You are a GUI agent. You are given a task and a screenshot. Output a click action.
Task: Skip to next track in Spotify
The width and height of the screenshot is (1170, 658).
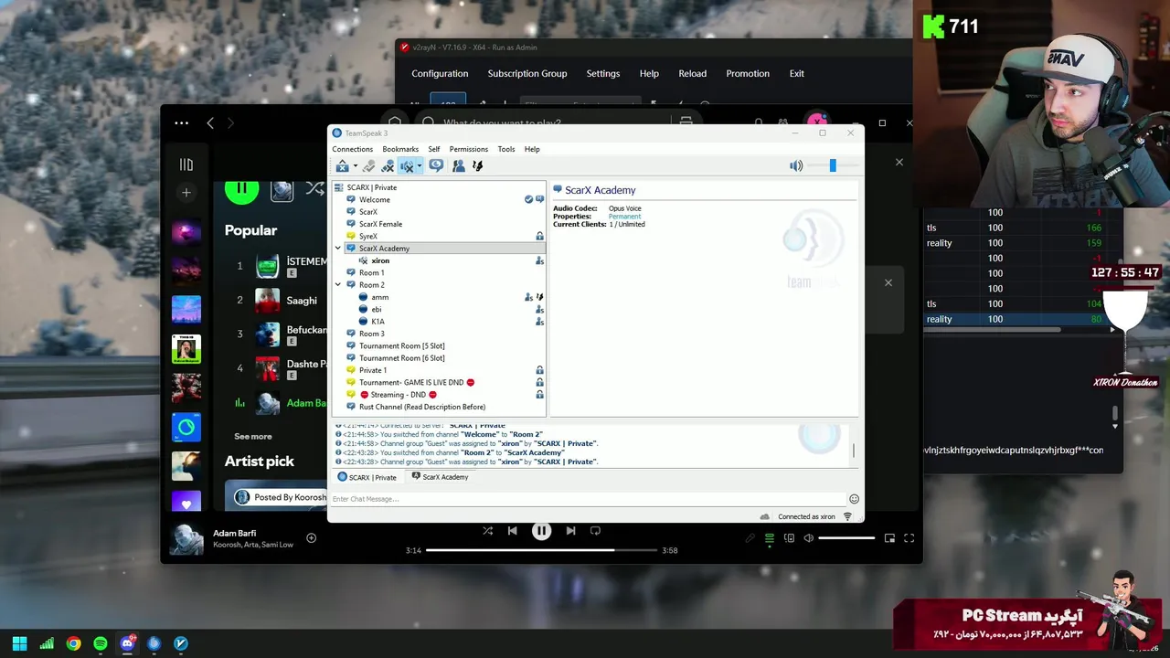(x=570, y=530)
